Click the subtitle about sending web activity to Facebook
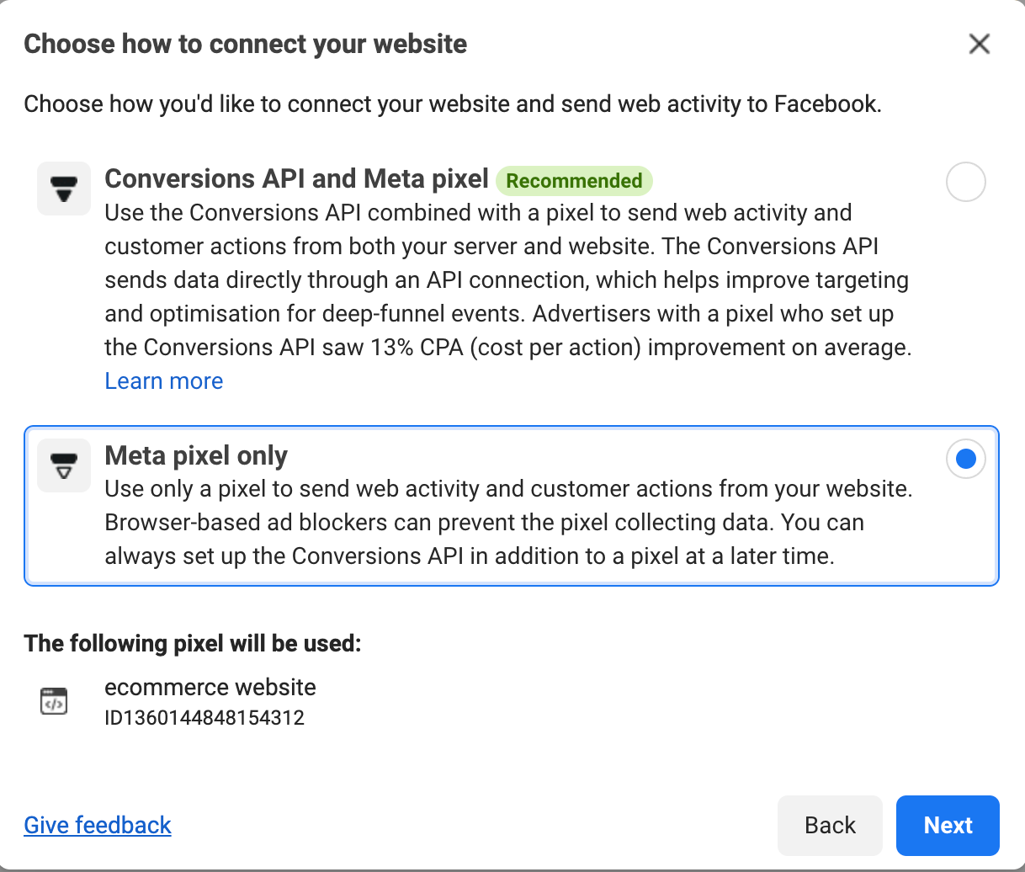 point(452,104)
